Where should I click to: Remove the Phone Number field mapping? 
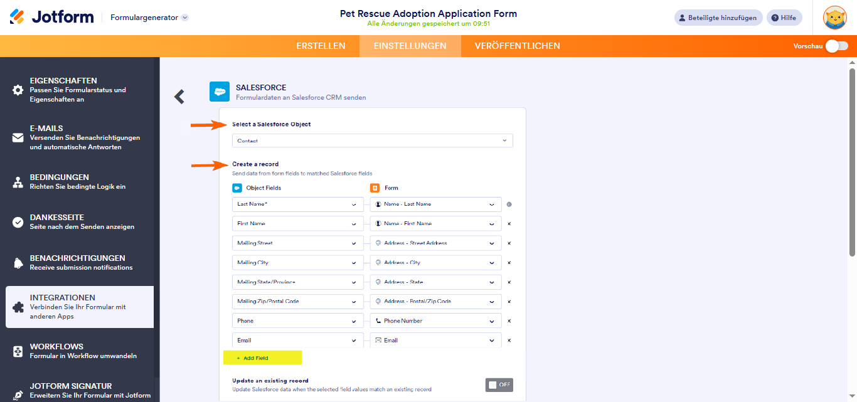point(509,320)
